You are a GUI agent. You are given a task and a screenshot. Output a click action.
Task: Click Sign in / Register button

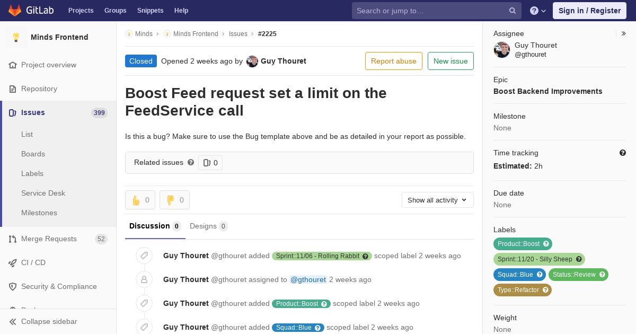pos(589,11)
